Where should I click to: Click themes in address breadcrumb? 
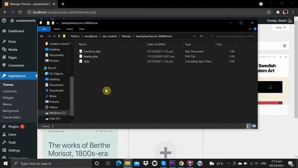126,36
